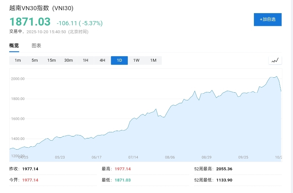Click the 07/14 date axis label

[133, 157]
